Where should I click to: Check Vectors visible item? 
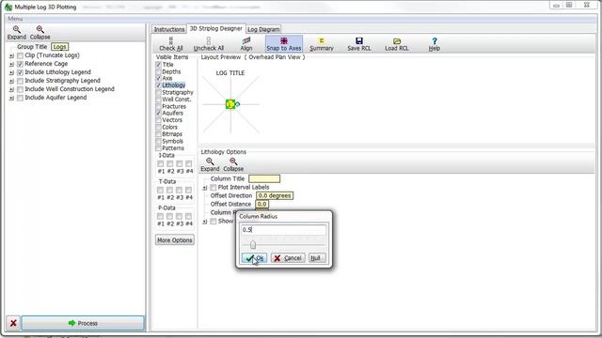click(158, 120)
